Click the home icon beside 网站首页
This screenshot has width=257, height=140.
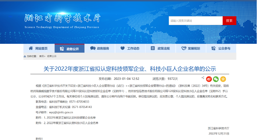[x=31, y=48]
